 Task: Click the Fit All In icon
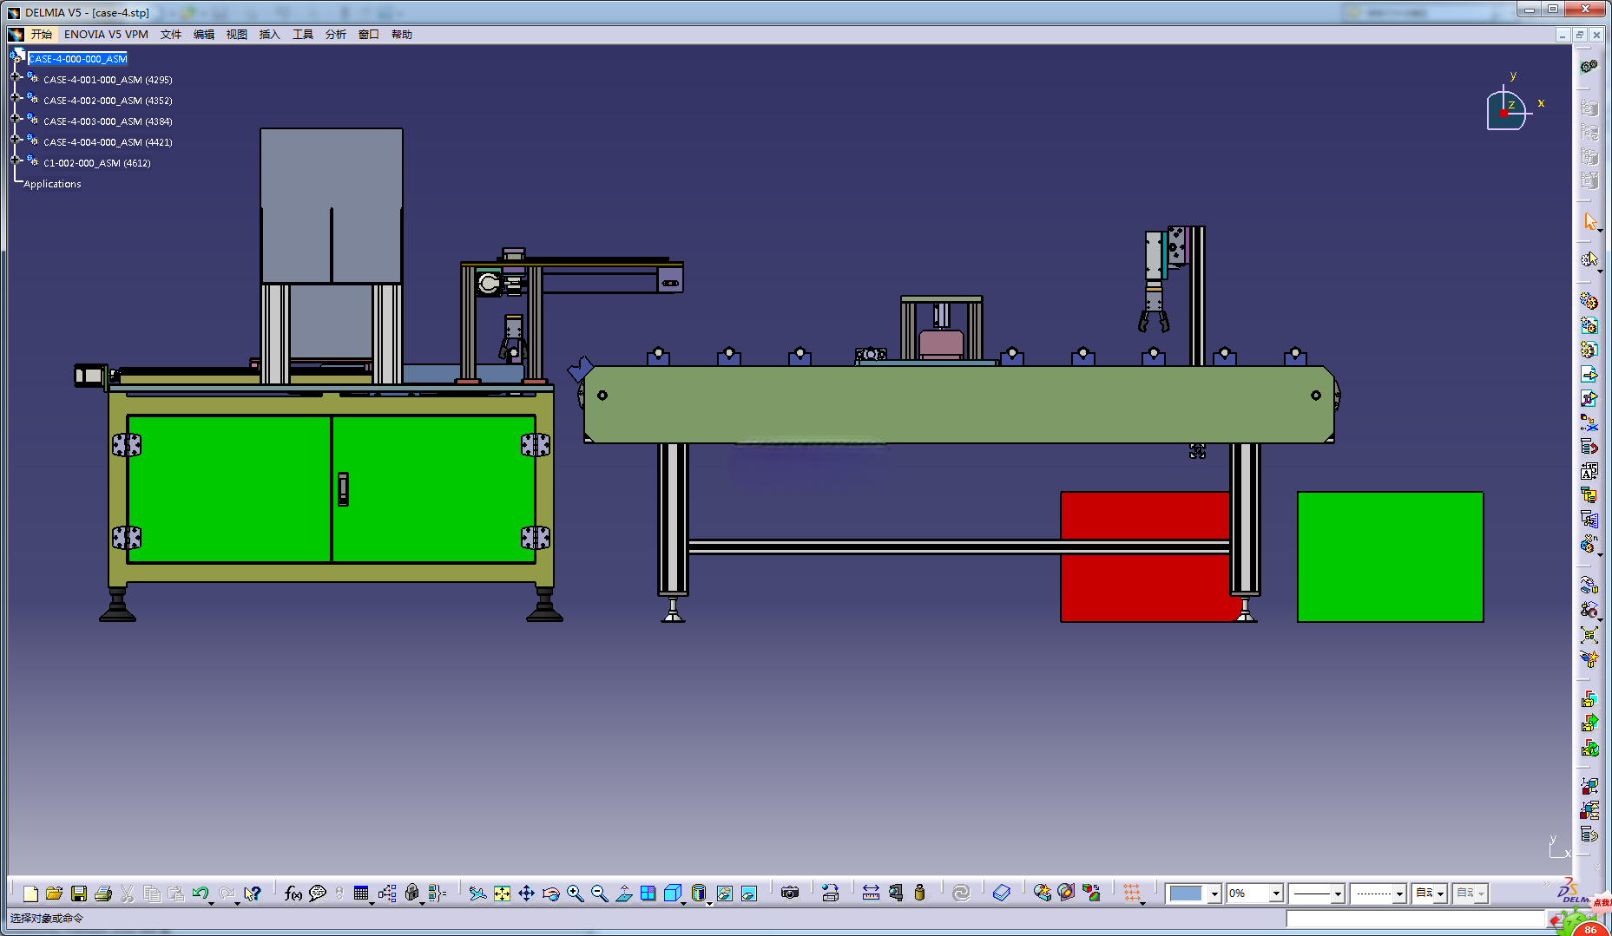[x=502, y=893]
